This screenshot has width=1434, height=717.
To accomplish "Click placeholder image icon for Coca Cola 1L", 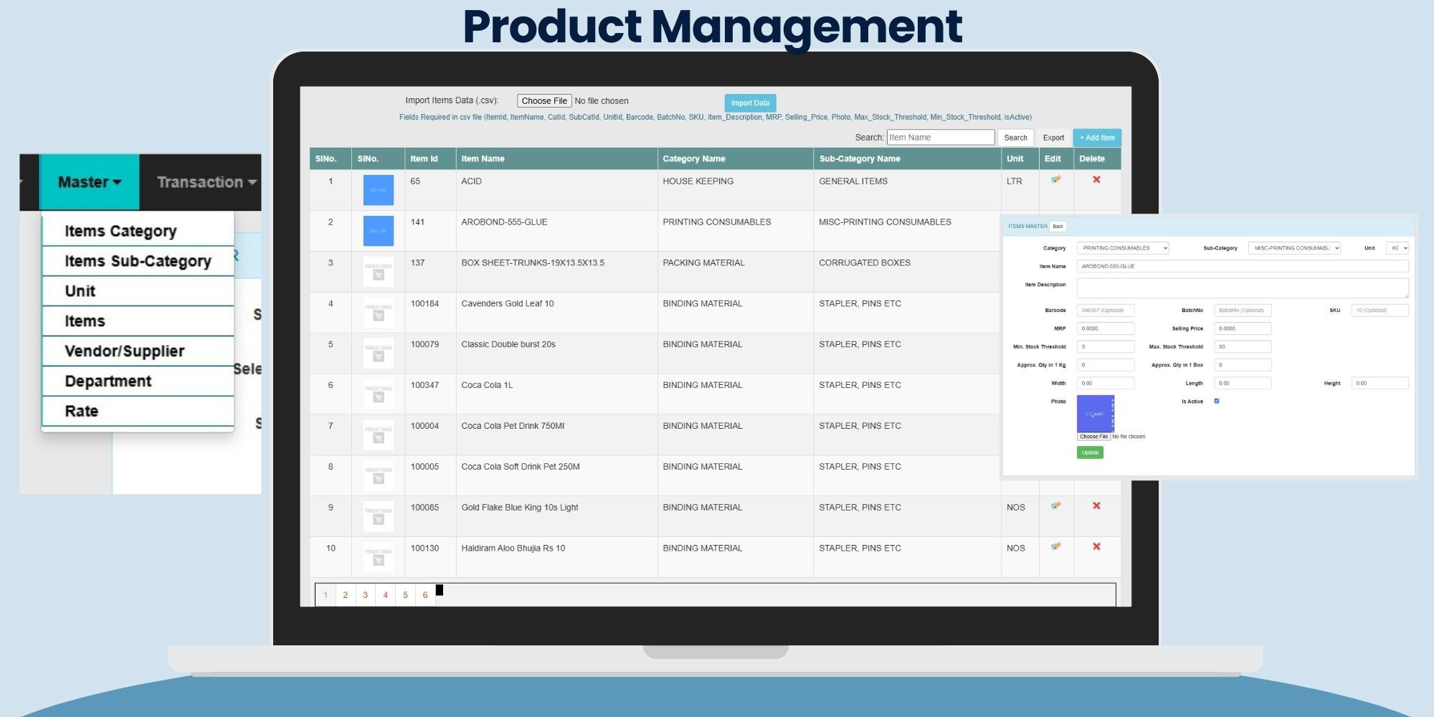I will coord(378,394).
